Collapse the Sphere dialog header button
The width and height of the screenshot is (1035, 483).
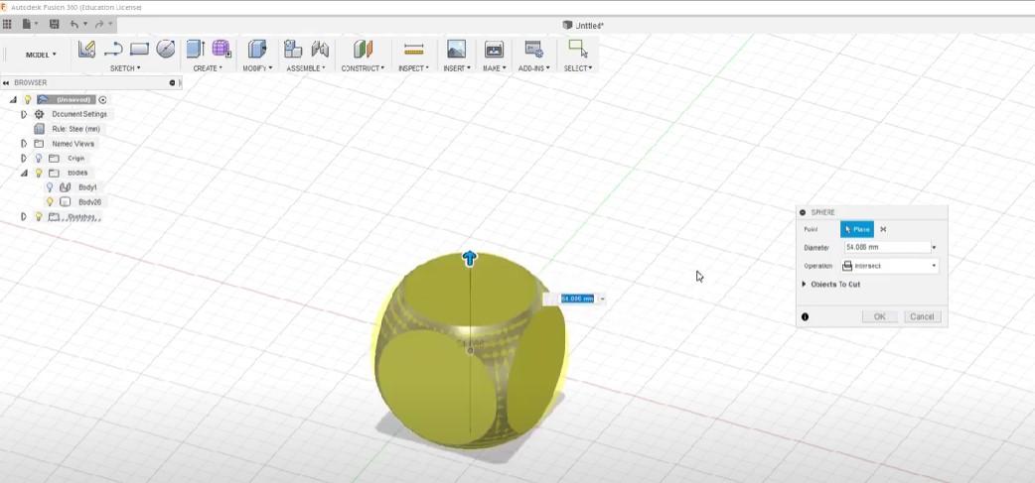coord(803,213)
